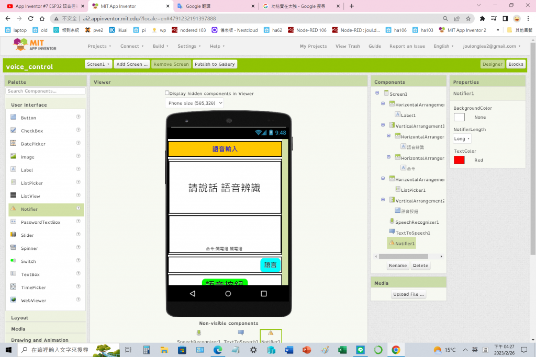
Task: Choose the ListView palette icon
Action: 13,195
